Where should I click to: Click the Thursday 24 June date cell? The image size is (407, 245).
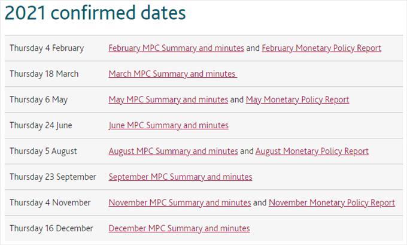[x=40, y=125]
